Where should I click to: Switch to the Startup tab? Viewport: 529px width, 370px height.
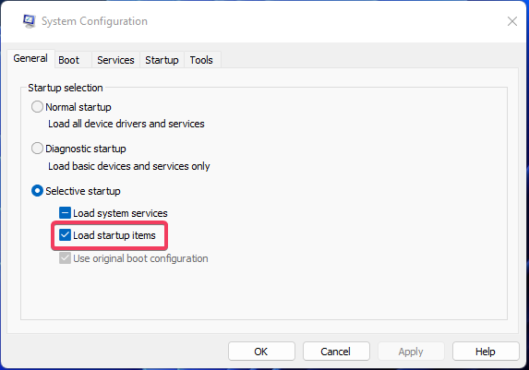pyautogui.click(x=162, y=60)
